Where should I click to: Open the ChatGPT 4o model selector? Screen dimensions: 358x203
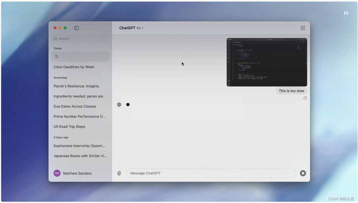131,28
